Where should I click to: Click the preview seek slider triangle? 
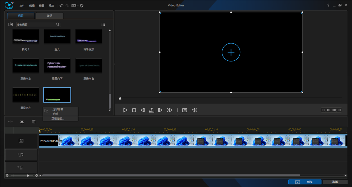click(x=120, y=98)
